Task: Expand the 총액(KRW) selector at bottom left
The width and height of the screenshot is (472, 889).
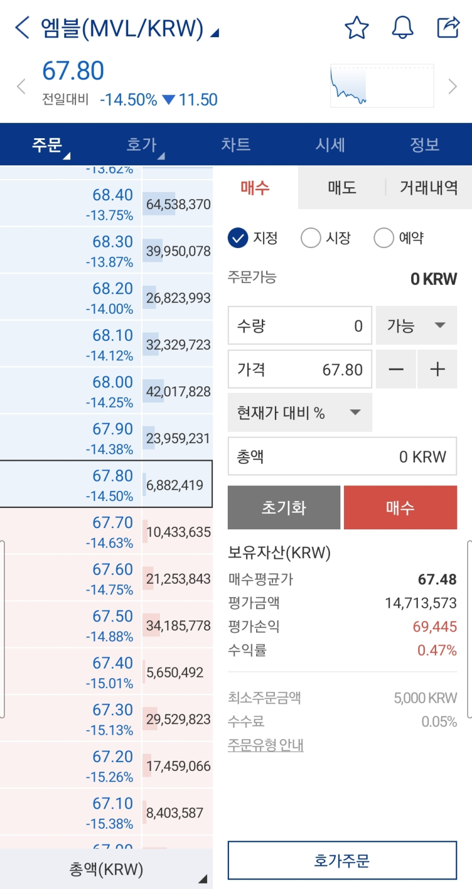Action: coord(106,869)
